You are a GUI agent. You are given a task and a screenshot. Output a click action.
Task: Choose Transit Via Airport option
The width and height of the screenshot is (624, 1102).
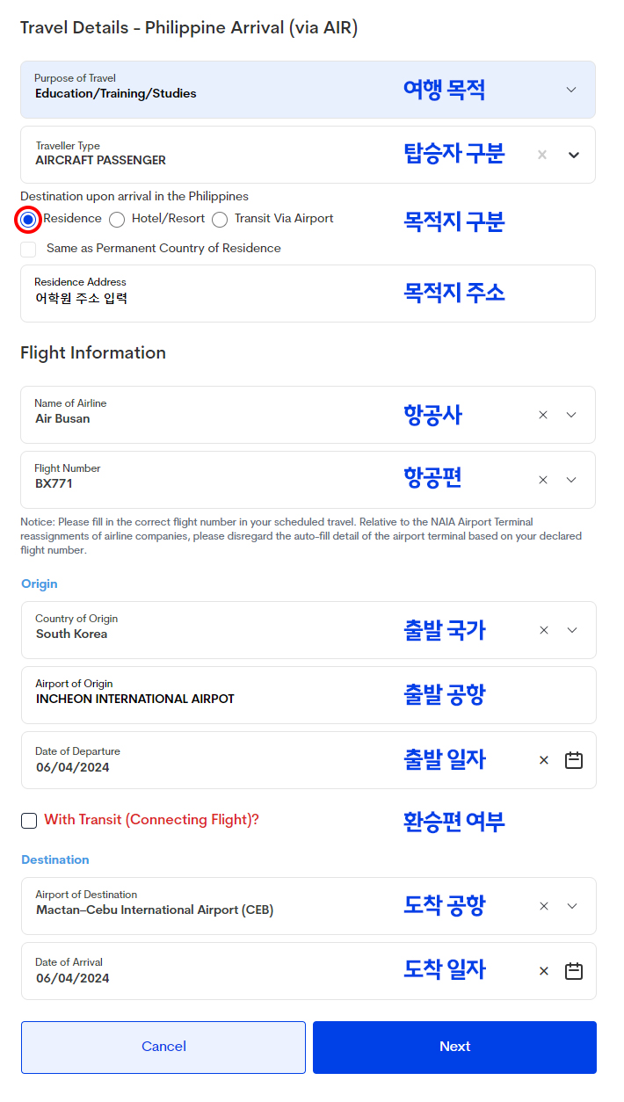pos(220,220)
